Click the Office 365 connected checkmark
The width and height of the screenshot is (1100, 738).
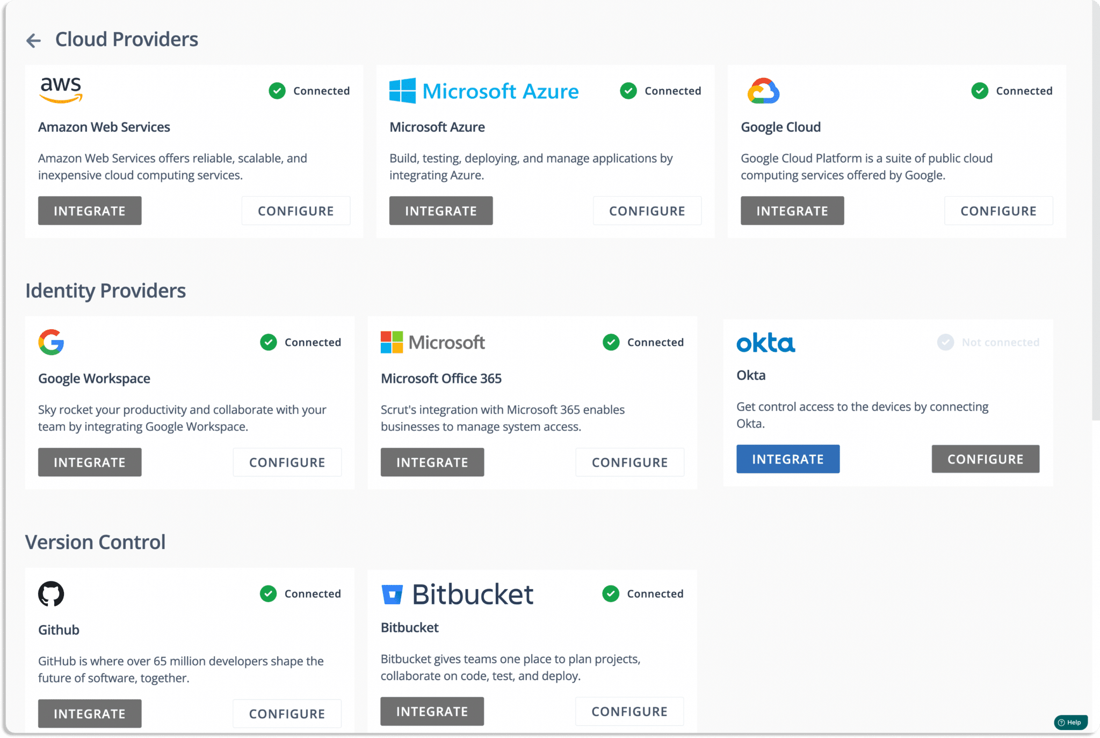(611, 342)
